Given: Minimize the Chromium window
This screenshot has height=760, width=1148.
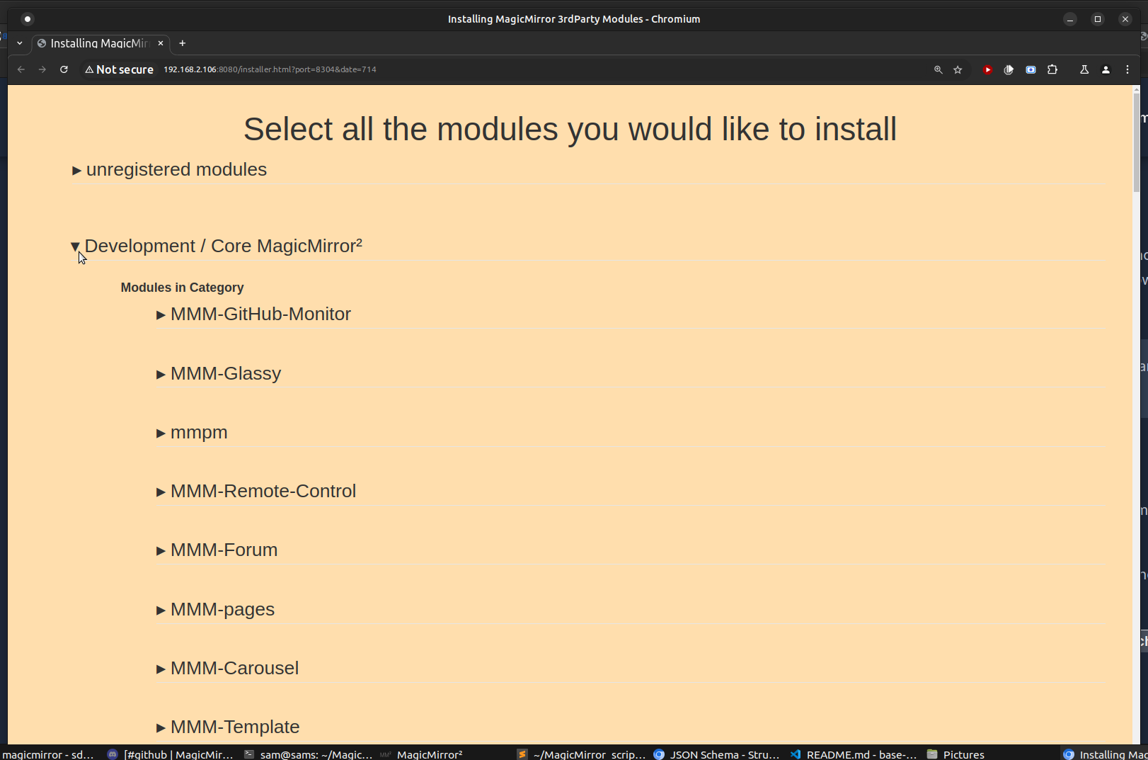Looking at the screenshot, I should (1070, 19).
